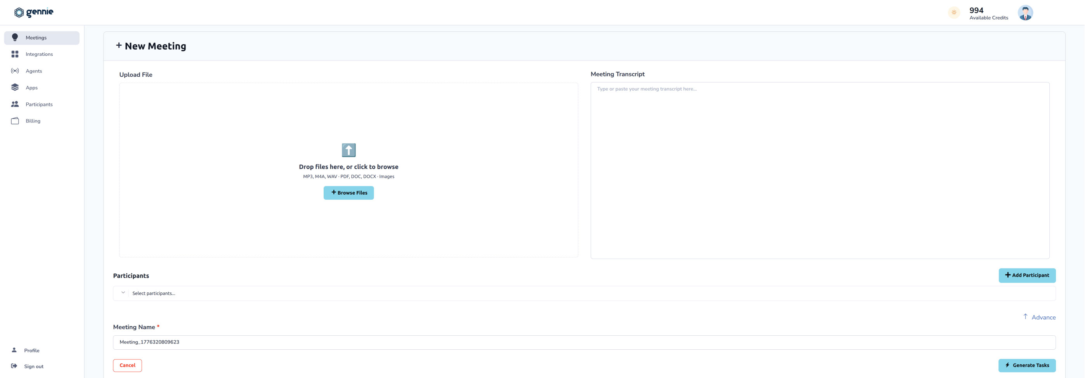
Task: Click the Meetings lightbulb icon
Action: coord(15,38)
